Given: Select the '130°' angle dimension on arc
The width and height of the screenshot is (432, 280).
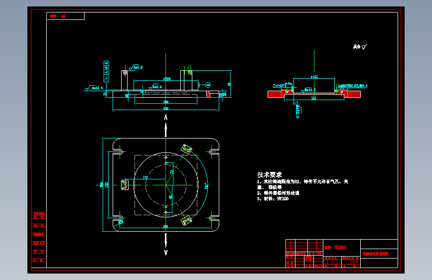Looking at the screenshot, I should click(206, 185).
